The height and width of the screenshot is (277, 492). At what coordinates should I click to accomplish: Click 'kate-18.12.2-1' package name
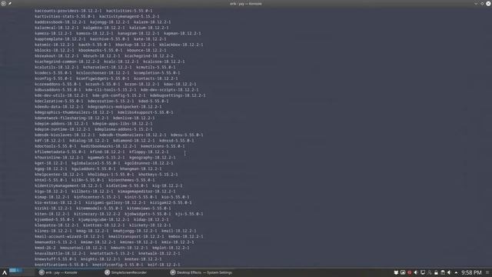pyautogui.click(x=150, y=39)
